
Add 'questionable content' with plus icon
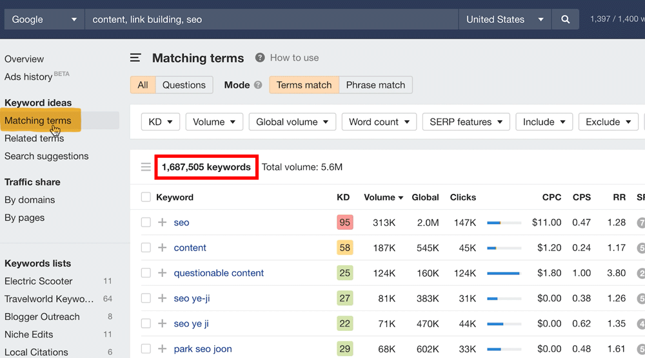(x=162, y=273)
